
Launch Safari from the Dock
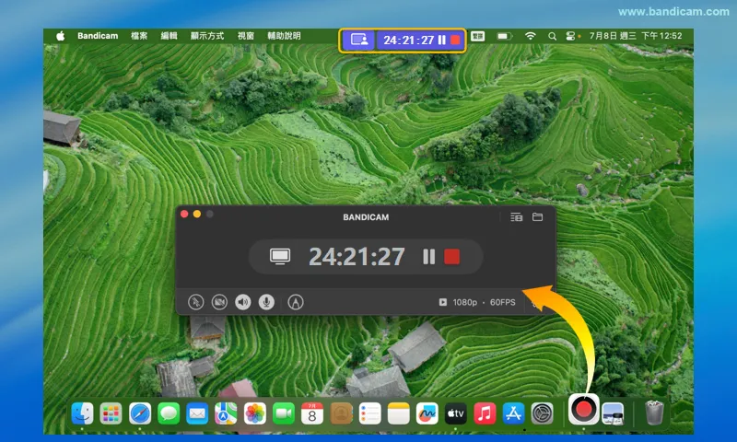(140, 413)
